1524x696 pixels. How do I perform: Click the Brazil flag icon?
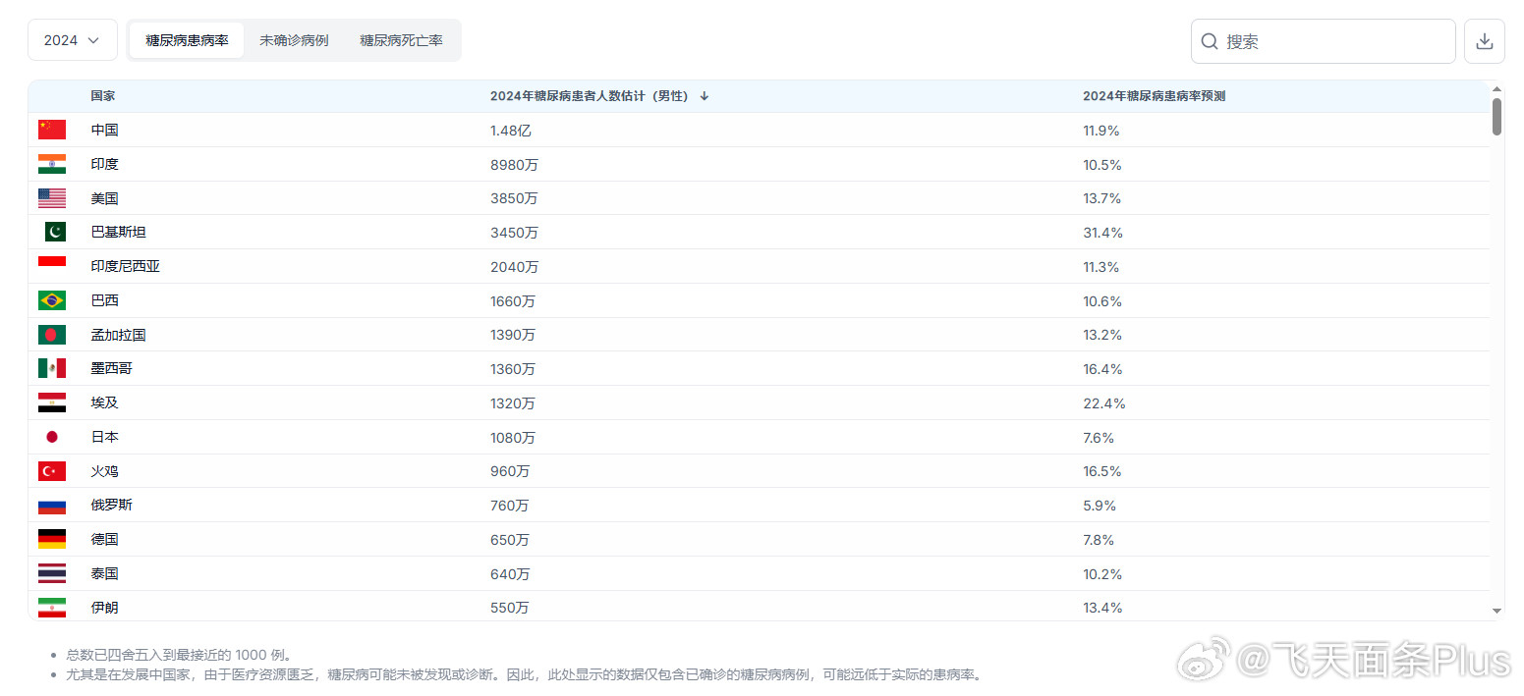click(52, 300)
